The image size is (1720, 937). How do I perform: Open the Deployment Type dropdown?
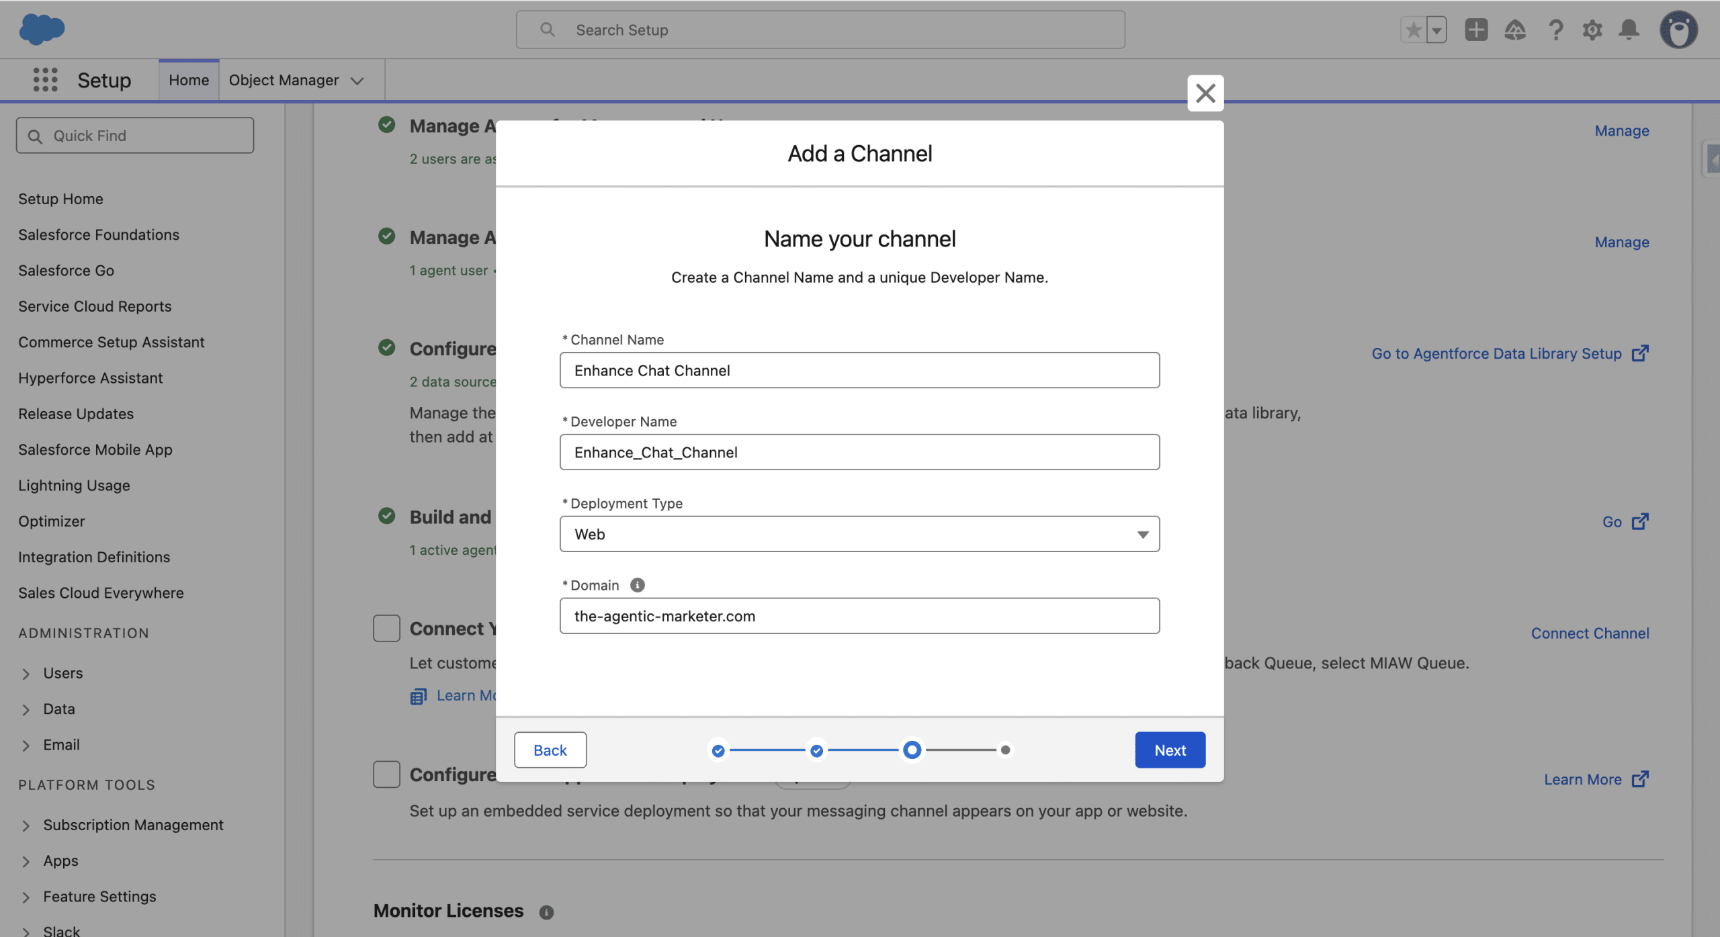pyautogui.click(x=859, y=534)
